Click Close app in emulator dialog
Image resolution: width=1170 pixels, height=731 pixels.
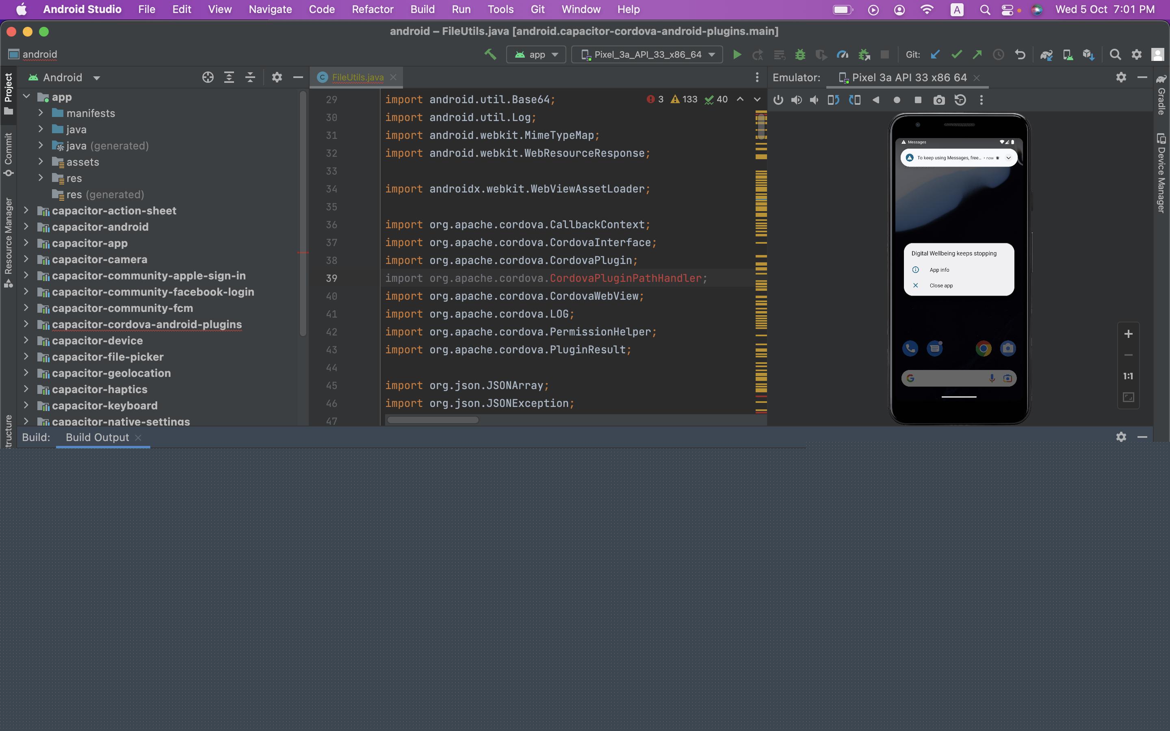point(941,285)
